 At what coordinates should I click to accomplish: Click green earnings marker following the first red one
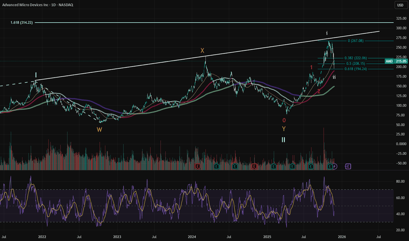click(x=216, y=167)
